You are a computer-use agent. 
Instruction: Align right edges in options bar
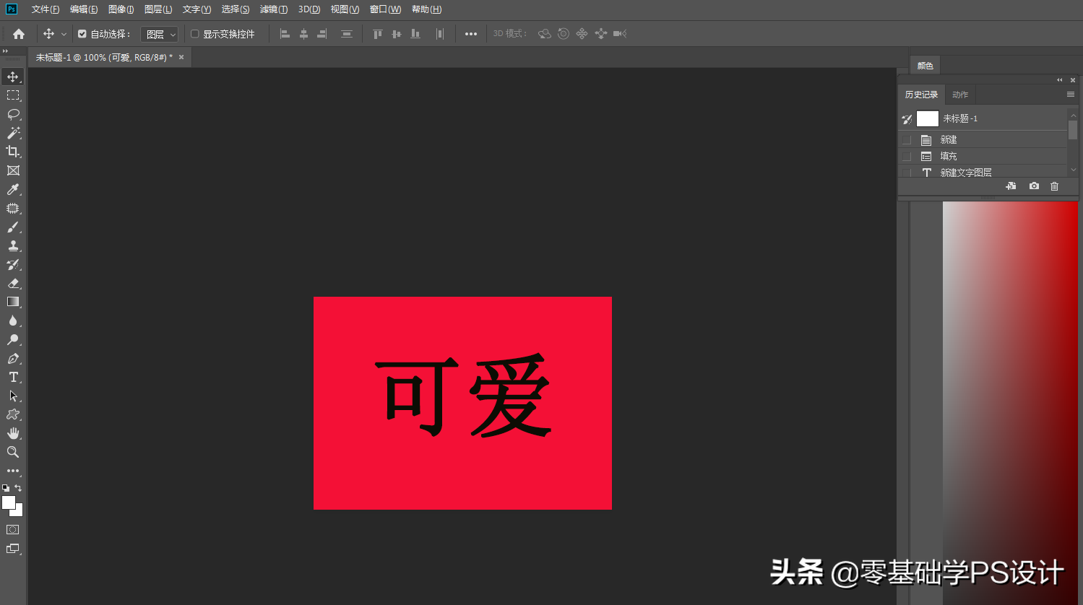(x=322, y=34)
